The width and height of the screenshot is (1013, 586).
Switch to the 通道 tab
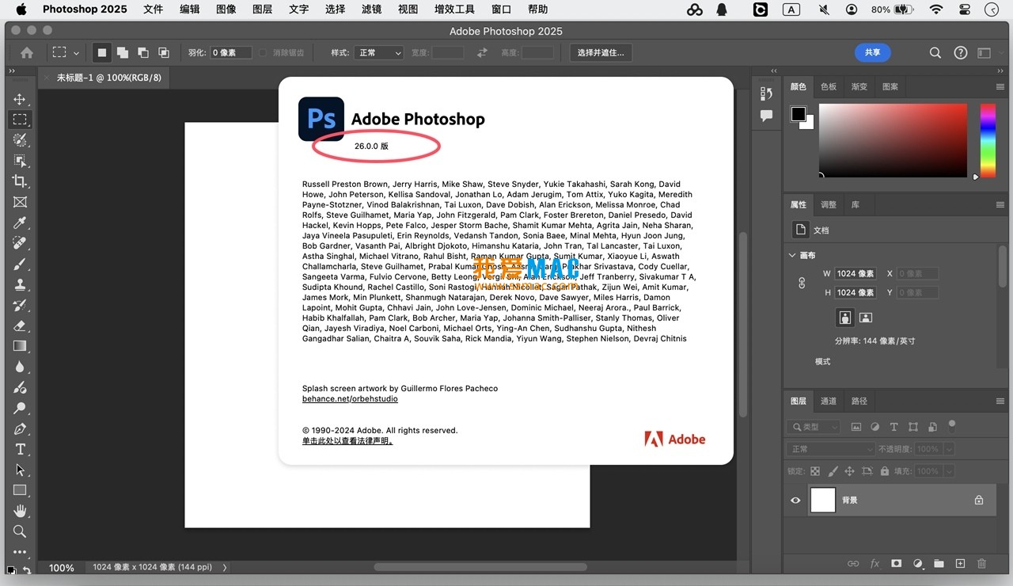tap(828, 401)
